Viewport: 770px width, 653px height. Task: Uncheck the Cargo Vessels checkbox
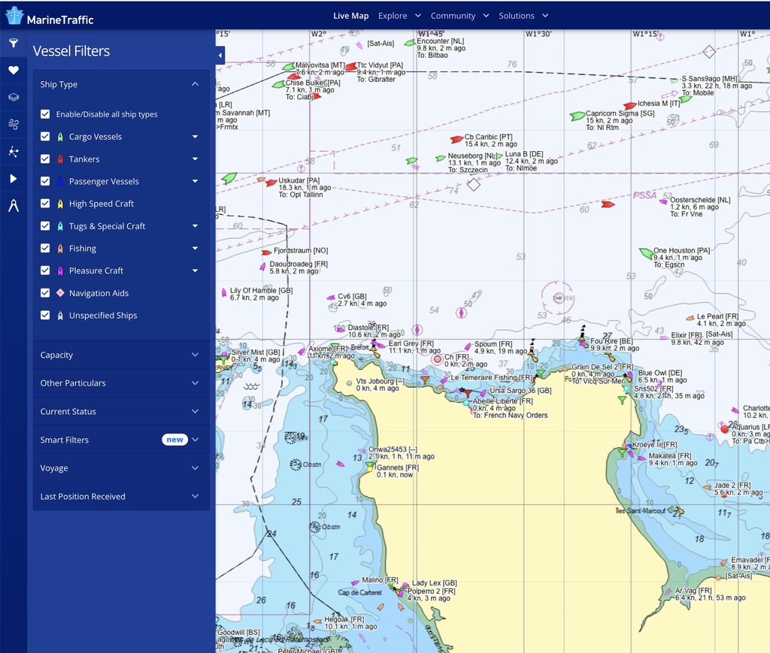click(x=45, y=137)
